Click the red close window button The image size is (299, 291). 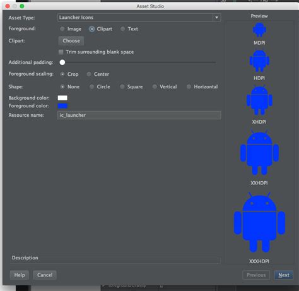pos(8,6)
